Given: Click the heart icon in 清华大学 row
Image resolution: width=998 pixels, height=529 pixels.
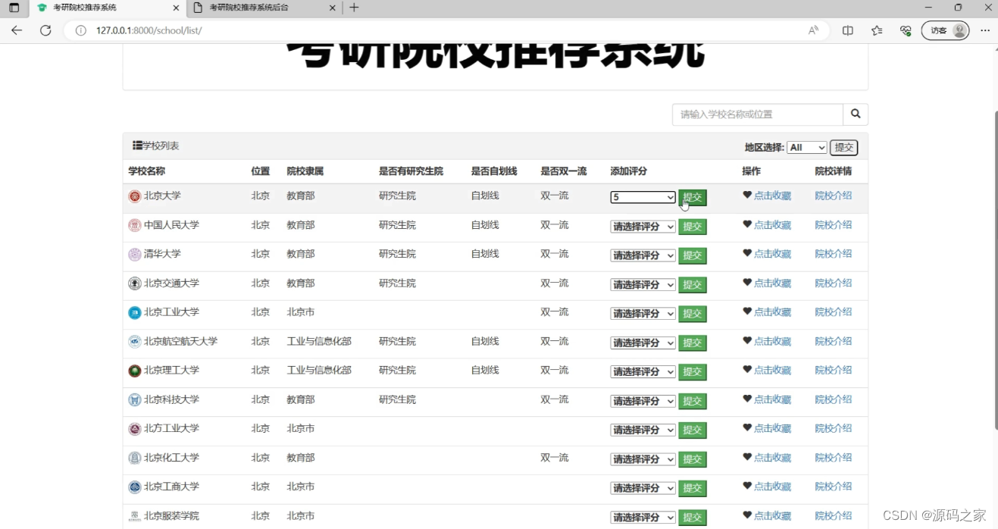Looking at the screenshot, I should point(747,253).
